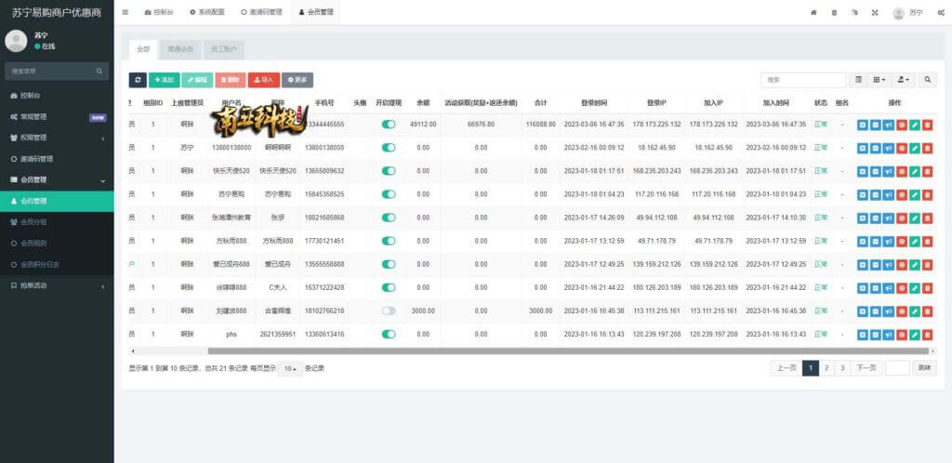
Task: Click the clear cache trash icon in top bar
Action: pos(834,12)
